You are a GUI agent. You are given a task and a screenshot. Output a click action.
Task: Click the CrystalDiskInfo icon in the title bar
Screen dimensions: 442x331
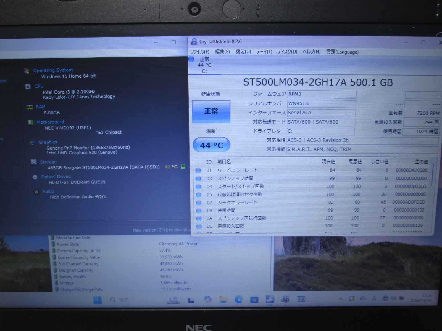[194, 42]
